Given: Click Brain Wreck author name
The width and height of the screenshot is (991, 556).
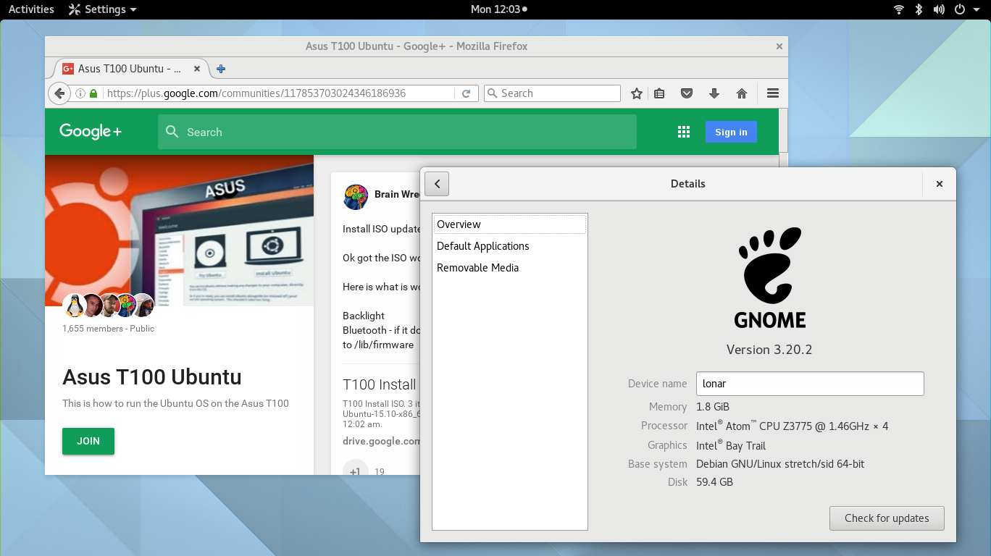Looking at the screenshot, I should [x=397, y=194].
